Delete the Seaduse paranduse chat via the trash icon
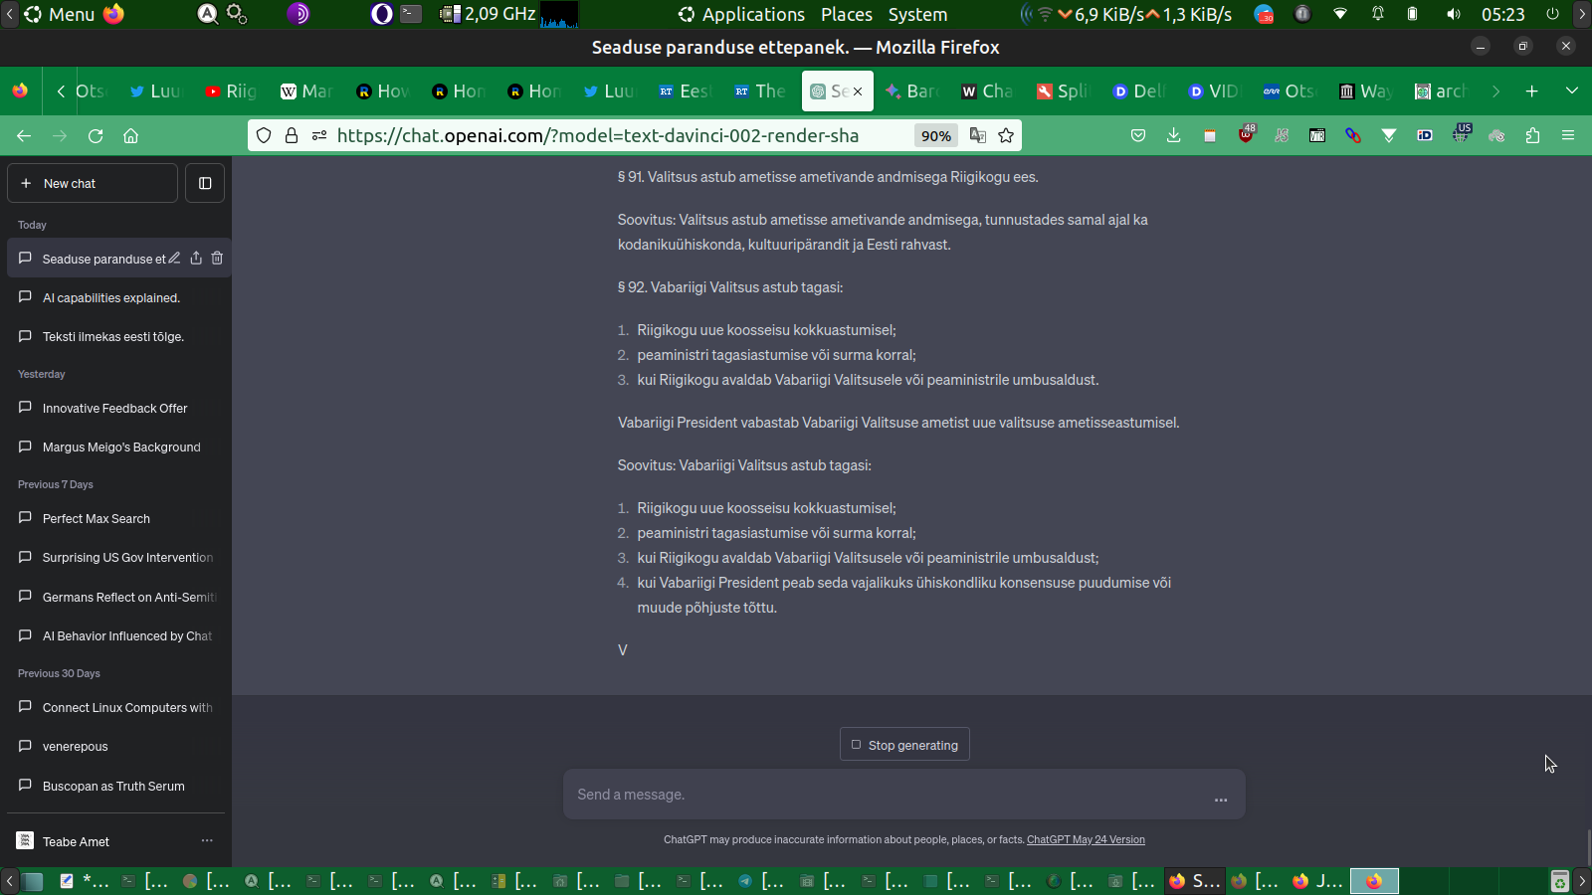Viewport: 1592px width, 895px height. (217, 259)
